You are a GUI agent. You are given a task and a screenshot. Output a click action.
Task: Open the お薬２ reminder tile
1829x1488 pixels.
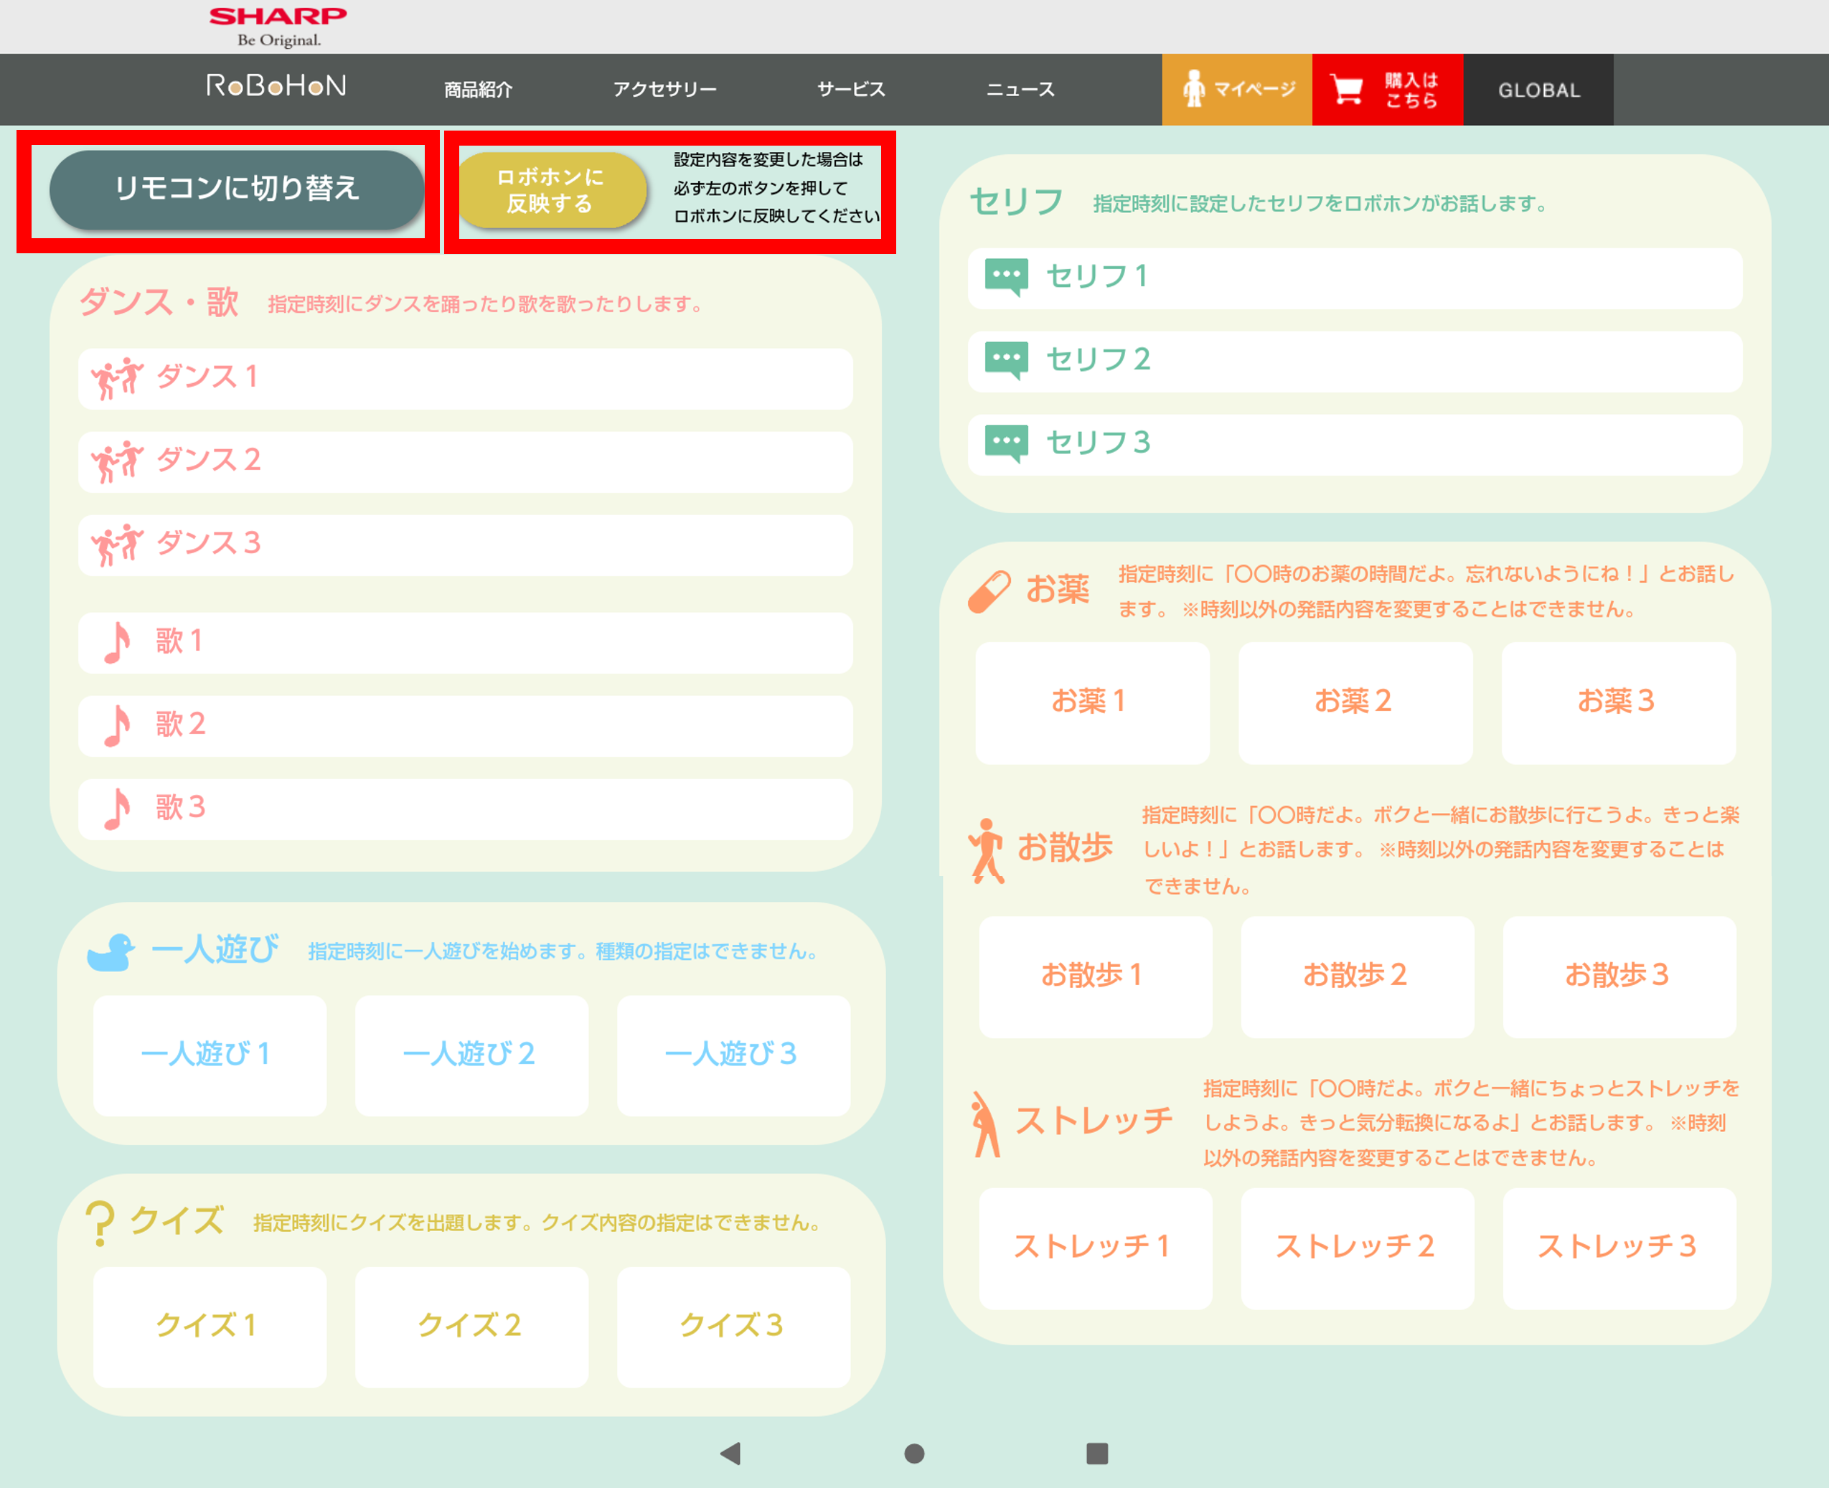click(x=1355, y=703)
